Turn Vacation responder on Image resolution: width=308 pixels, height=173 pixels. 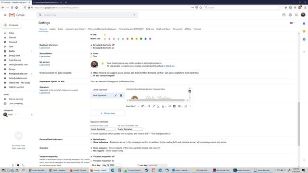[x=91, y=161]
